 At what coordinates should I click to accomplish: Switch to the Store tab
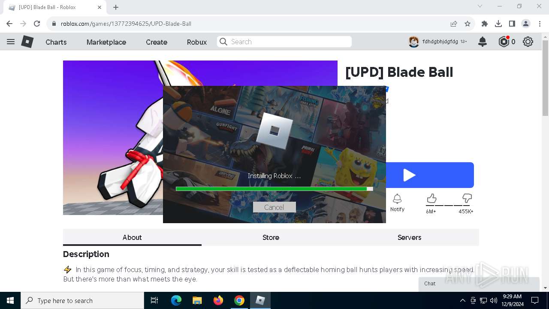click(271, 237)
